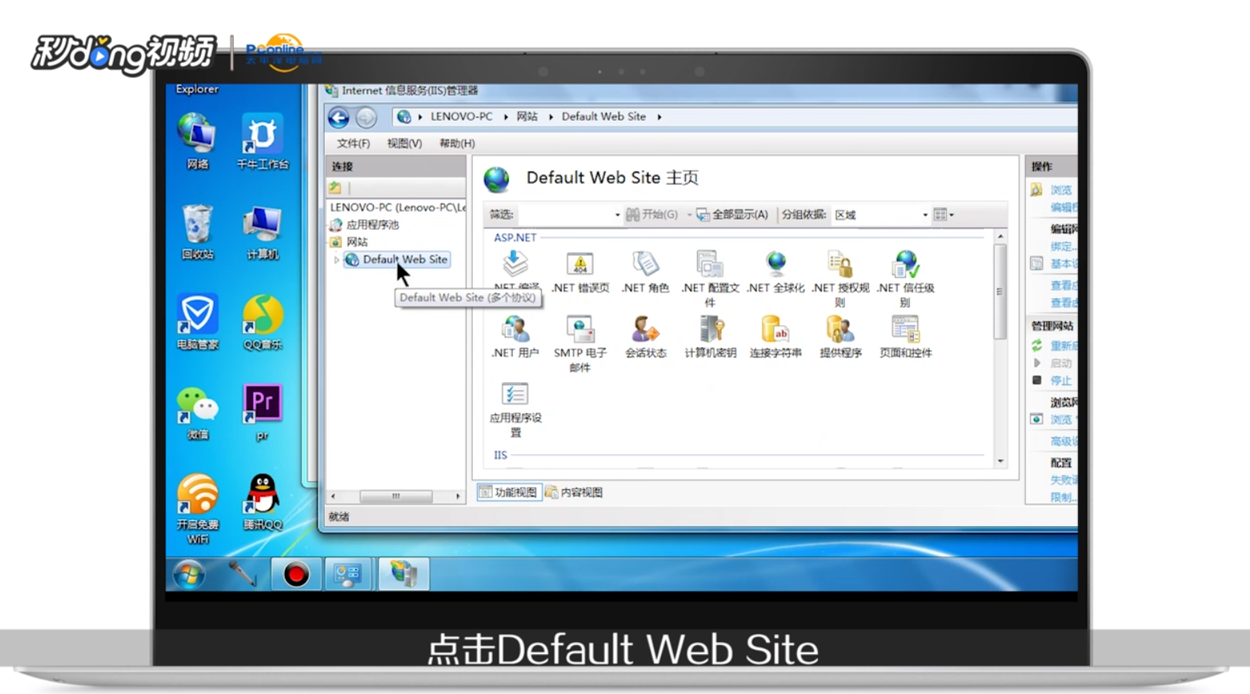Expand breadcrumb arrow after LENOVO-PC
The height and width of the screenshot is (694, 1250).
point(506,117)
